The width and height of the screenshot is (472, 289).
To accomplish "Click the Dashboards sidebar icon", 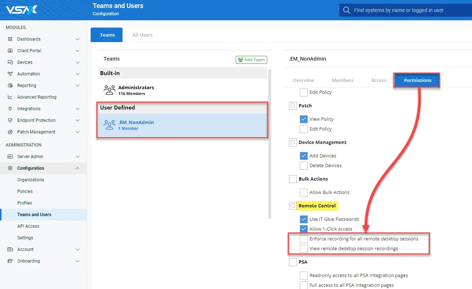I will (10, 39).
